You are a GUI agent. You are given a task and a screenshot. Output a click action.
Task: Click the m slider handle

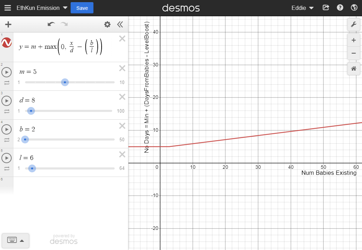tap(65, 82)
